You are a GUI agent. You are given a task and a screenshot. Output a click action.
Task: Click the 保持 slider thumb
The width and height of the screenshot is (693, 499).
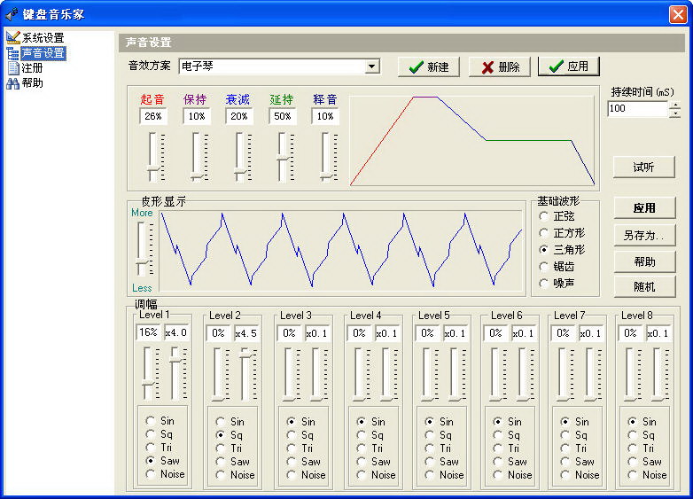[196, 177]
